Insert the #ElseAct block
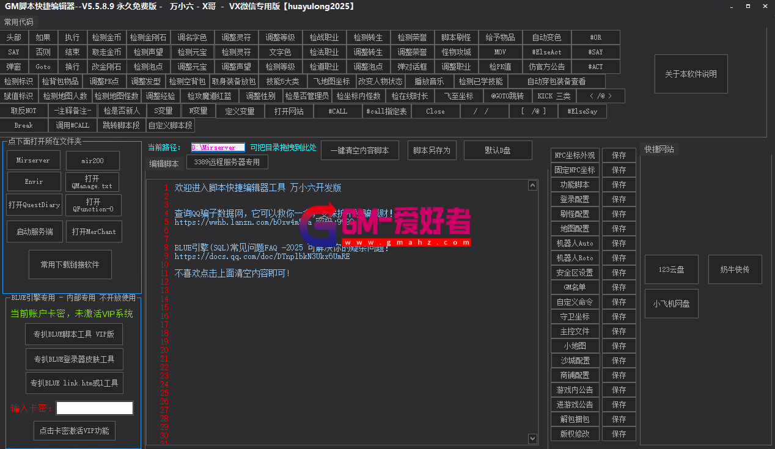Image resolution: width=775 pixels, height=449 pixels. tap(546, 52)
